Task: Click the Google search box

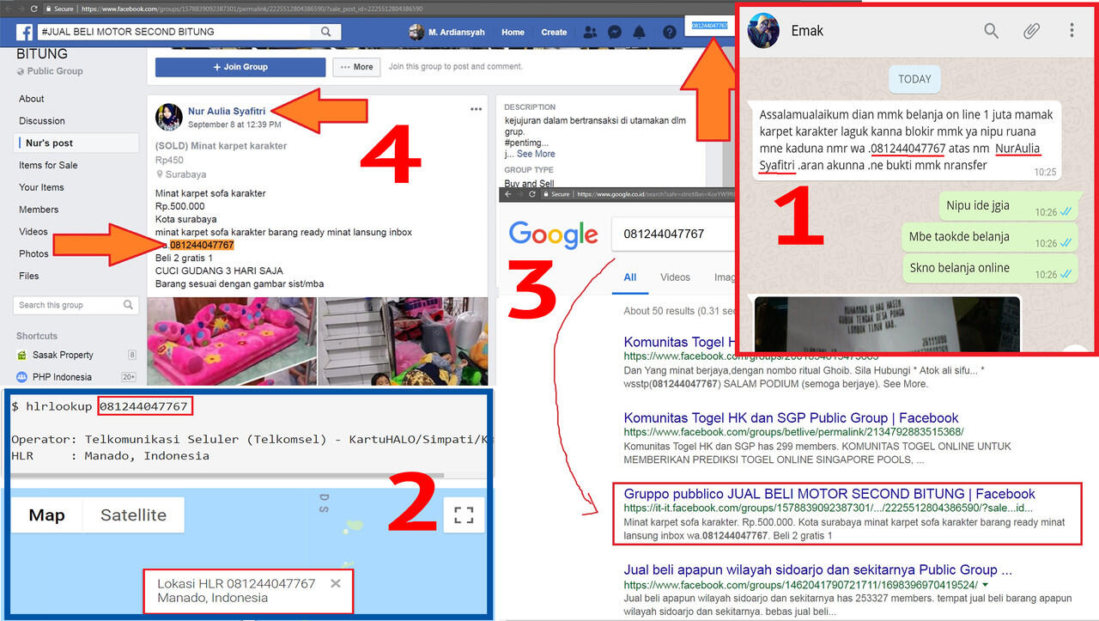Action: (674, 234)
